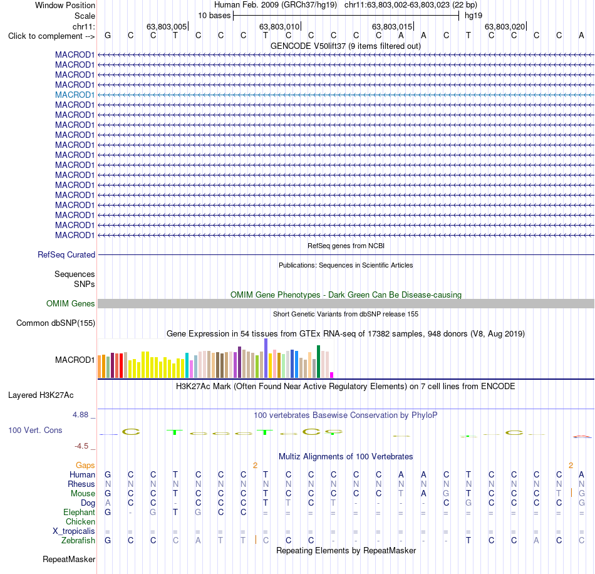
Task: Click the orange insertion mark in Mouse row
Action: pos(571,493)
